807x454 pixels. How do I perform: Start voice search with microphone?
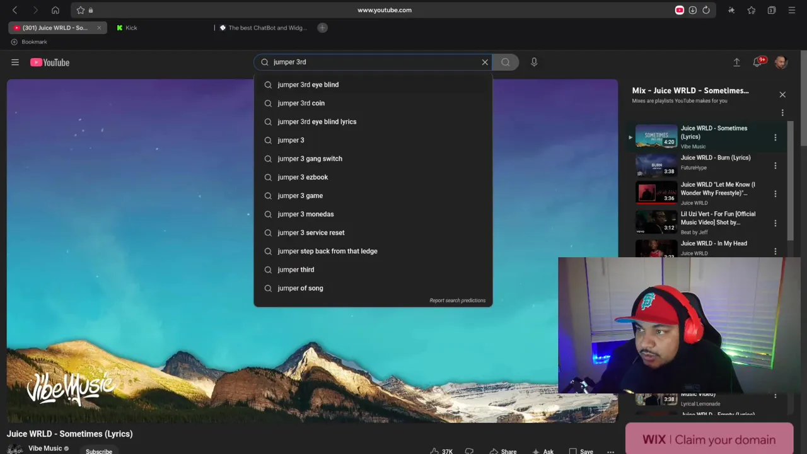click(534, 62)
